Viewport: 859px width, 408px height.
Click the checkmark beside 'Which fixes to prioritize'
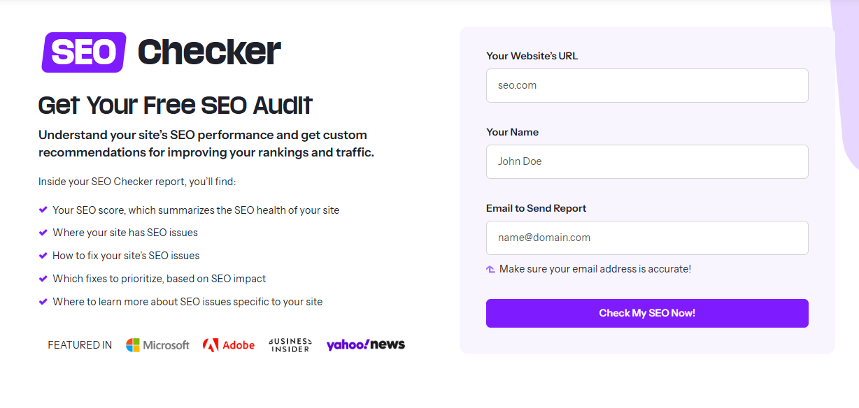43,278
